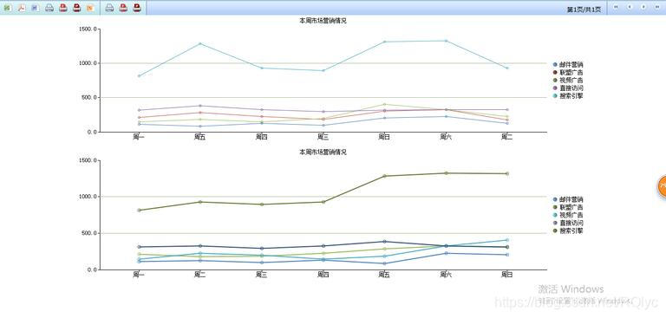Select top chart 搜索引擎 point at 周六
This screenshot has width=666, height=318.
point(446,41)
